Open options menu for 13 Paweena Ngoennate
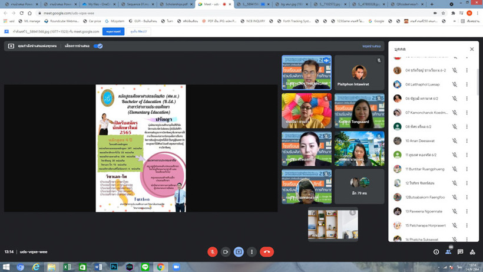483x272 pixels. pyautogui.click(x=467, y=212)
